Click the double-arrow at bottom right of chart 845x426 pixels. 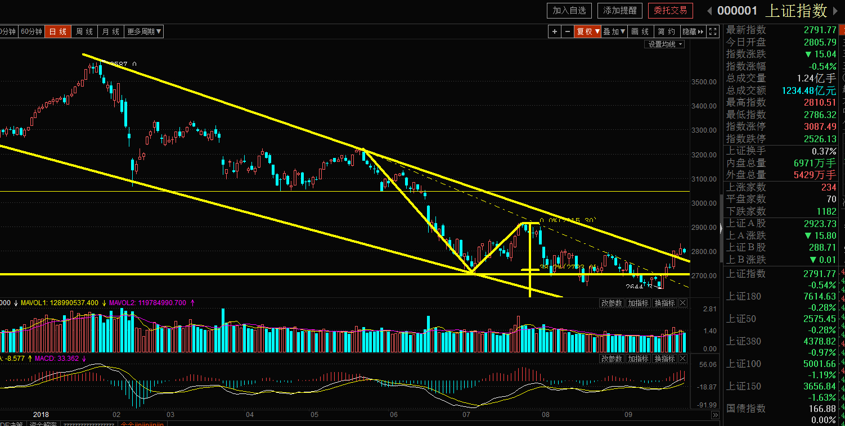tap(715, 415)
